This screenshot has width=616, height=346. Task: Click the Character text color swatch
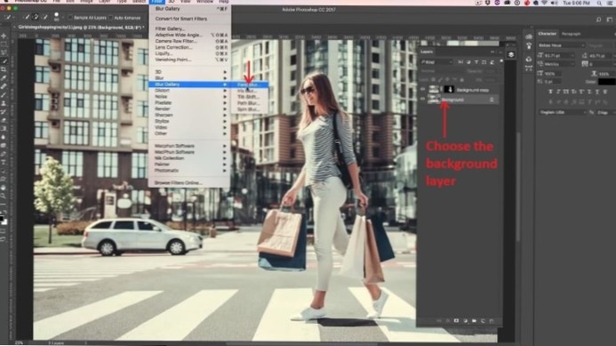[607, 82]
